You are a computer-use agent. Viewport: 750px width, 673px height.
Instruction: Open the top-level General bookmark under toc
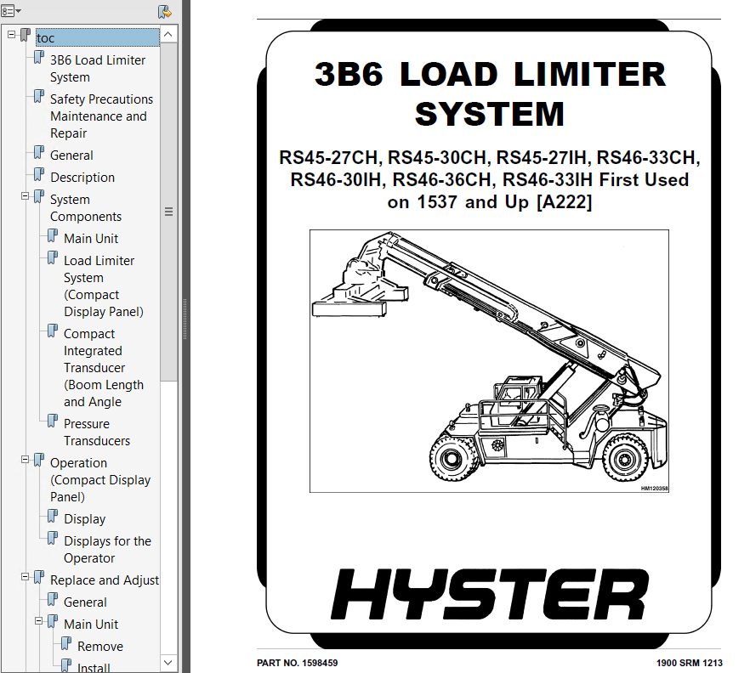point(71,156)
